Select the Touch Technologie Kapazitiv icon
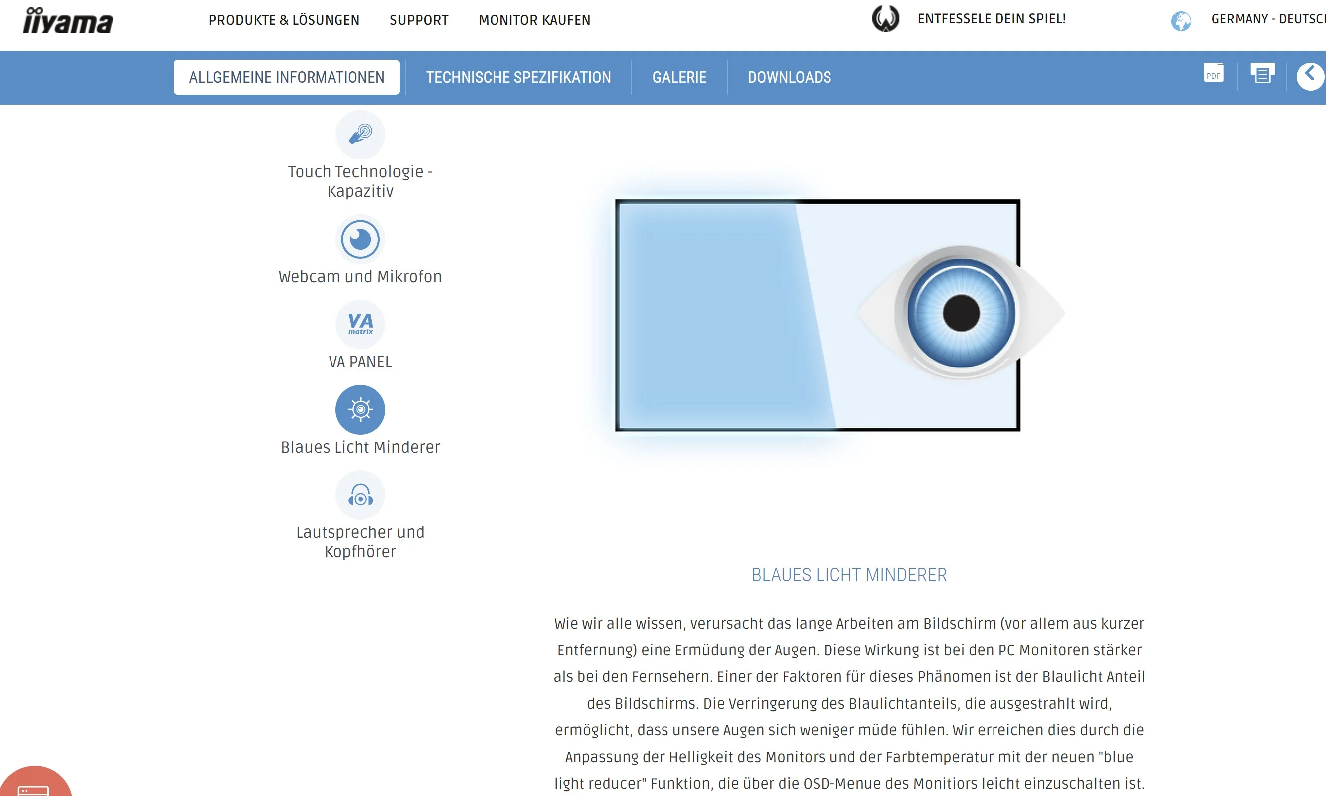The height and width of the screenshot is (796, 1326). click(x=360, y=135)
